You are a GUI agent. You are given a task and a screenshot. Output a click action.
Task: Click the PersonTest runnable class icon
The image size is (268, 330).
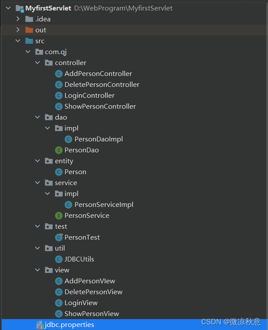[58, 237]
